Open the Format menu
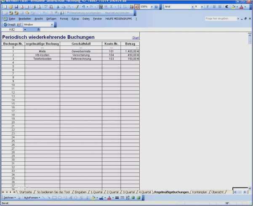This screenshot has width=253, height=206. [x=64, y=19]
